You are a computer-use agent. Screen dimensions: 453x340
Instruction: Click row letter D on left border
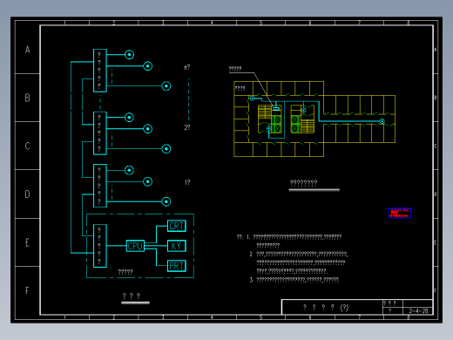[27, 194]
